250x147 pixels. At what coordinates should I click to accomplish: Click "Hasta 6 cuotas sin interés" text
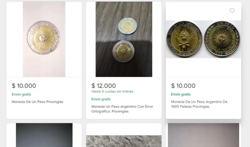(x=112, y=92)
